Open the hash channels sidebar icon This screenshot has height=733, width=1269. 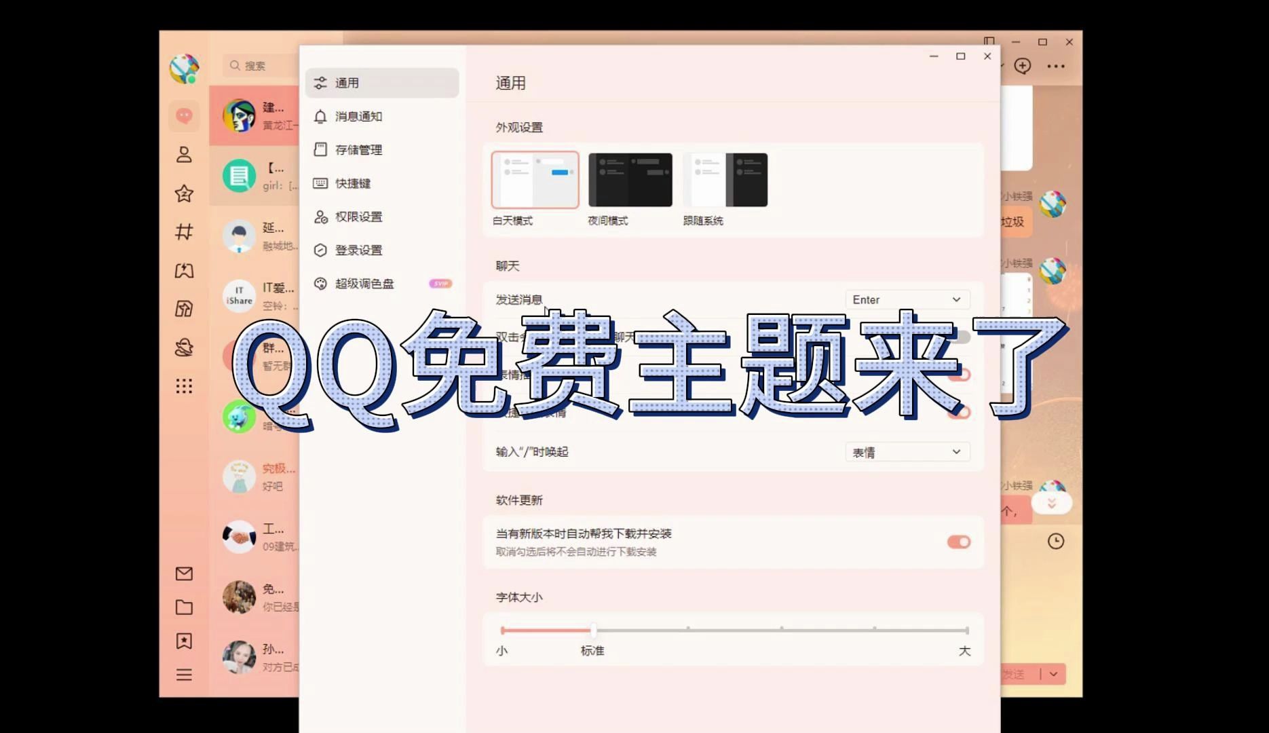click(184, 232)
